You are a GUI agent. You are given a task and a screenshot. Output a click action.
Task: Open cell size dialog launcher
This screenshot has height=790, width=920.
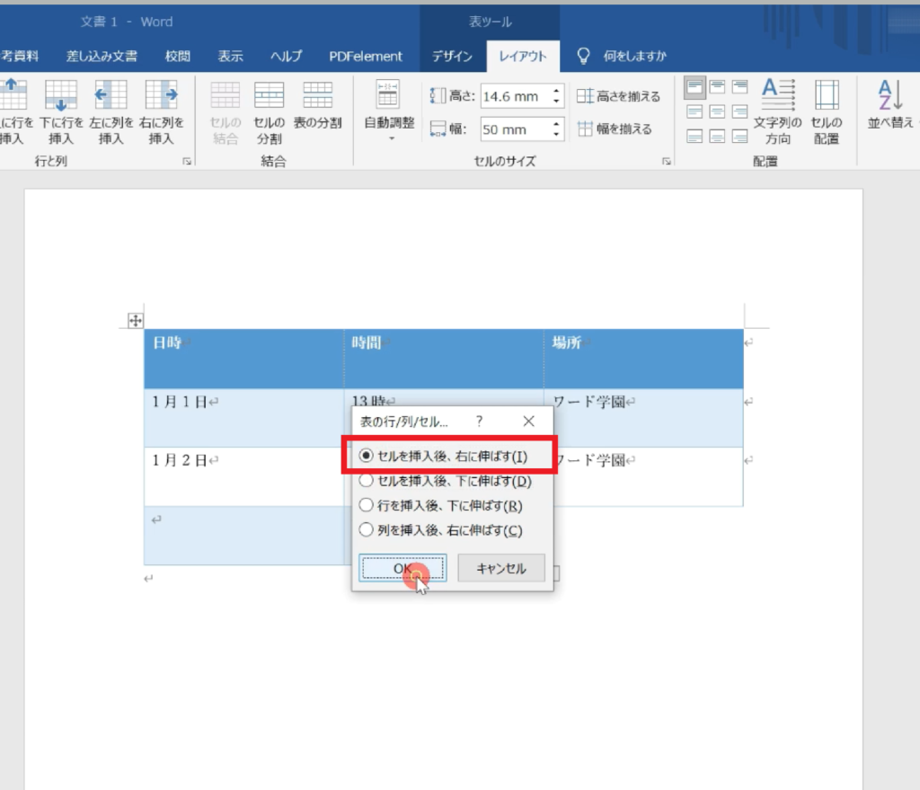[667, 162]
